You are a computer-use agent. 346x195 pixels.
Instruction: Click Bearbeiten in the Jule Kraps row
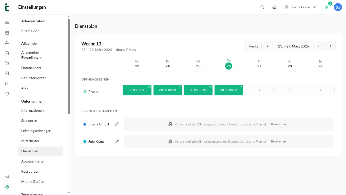(278, 141)
